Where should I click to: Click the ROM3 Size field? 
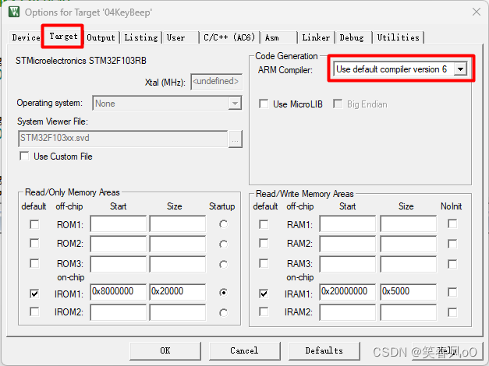tap(178, 264)
